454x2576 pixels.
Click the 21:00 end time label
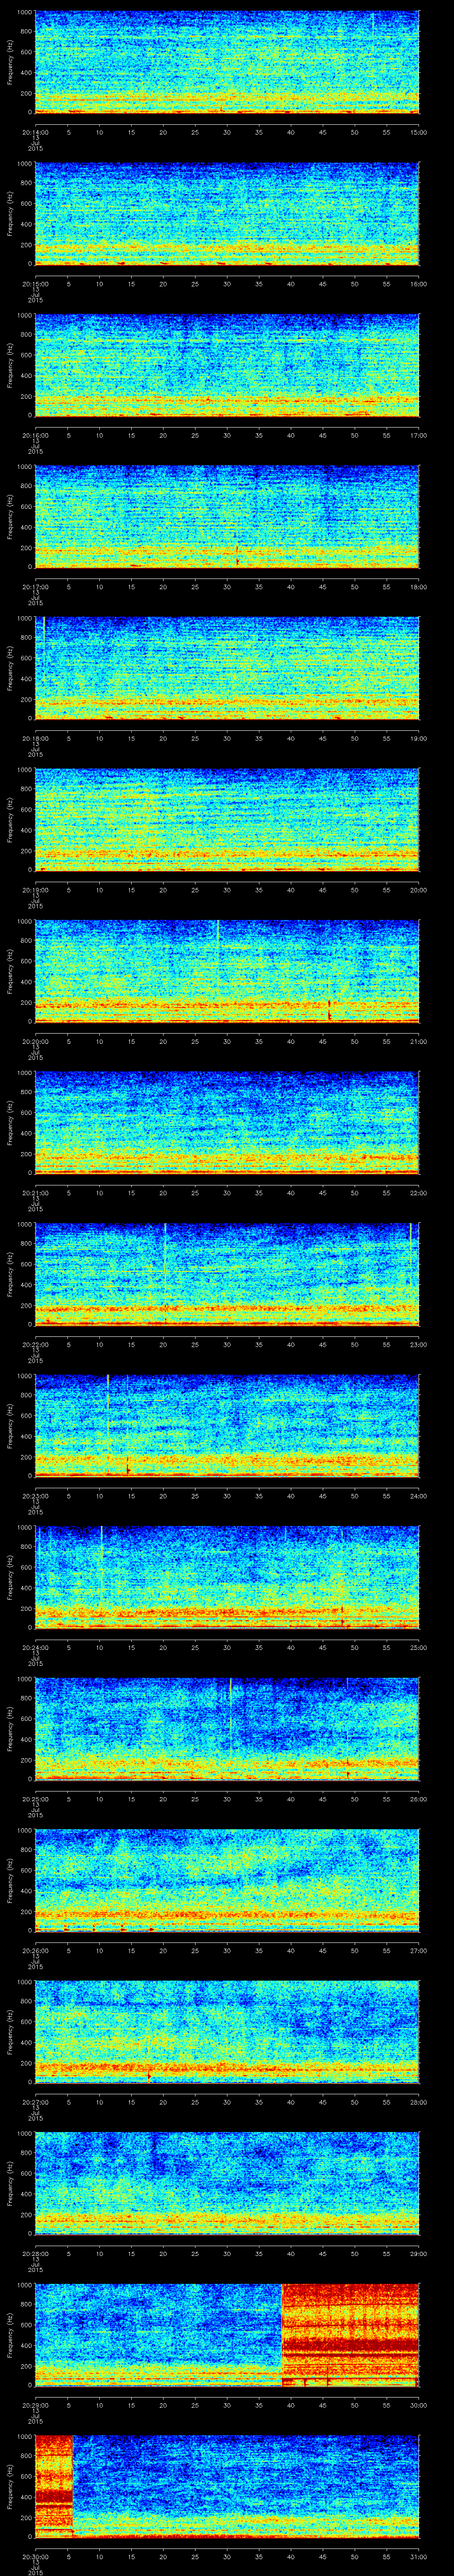[x=419, y=1041]
